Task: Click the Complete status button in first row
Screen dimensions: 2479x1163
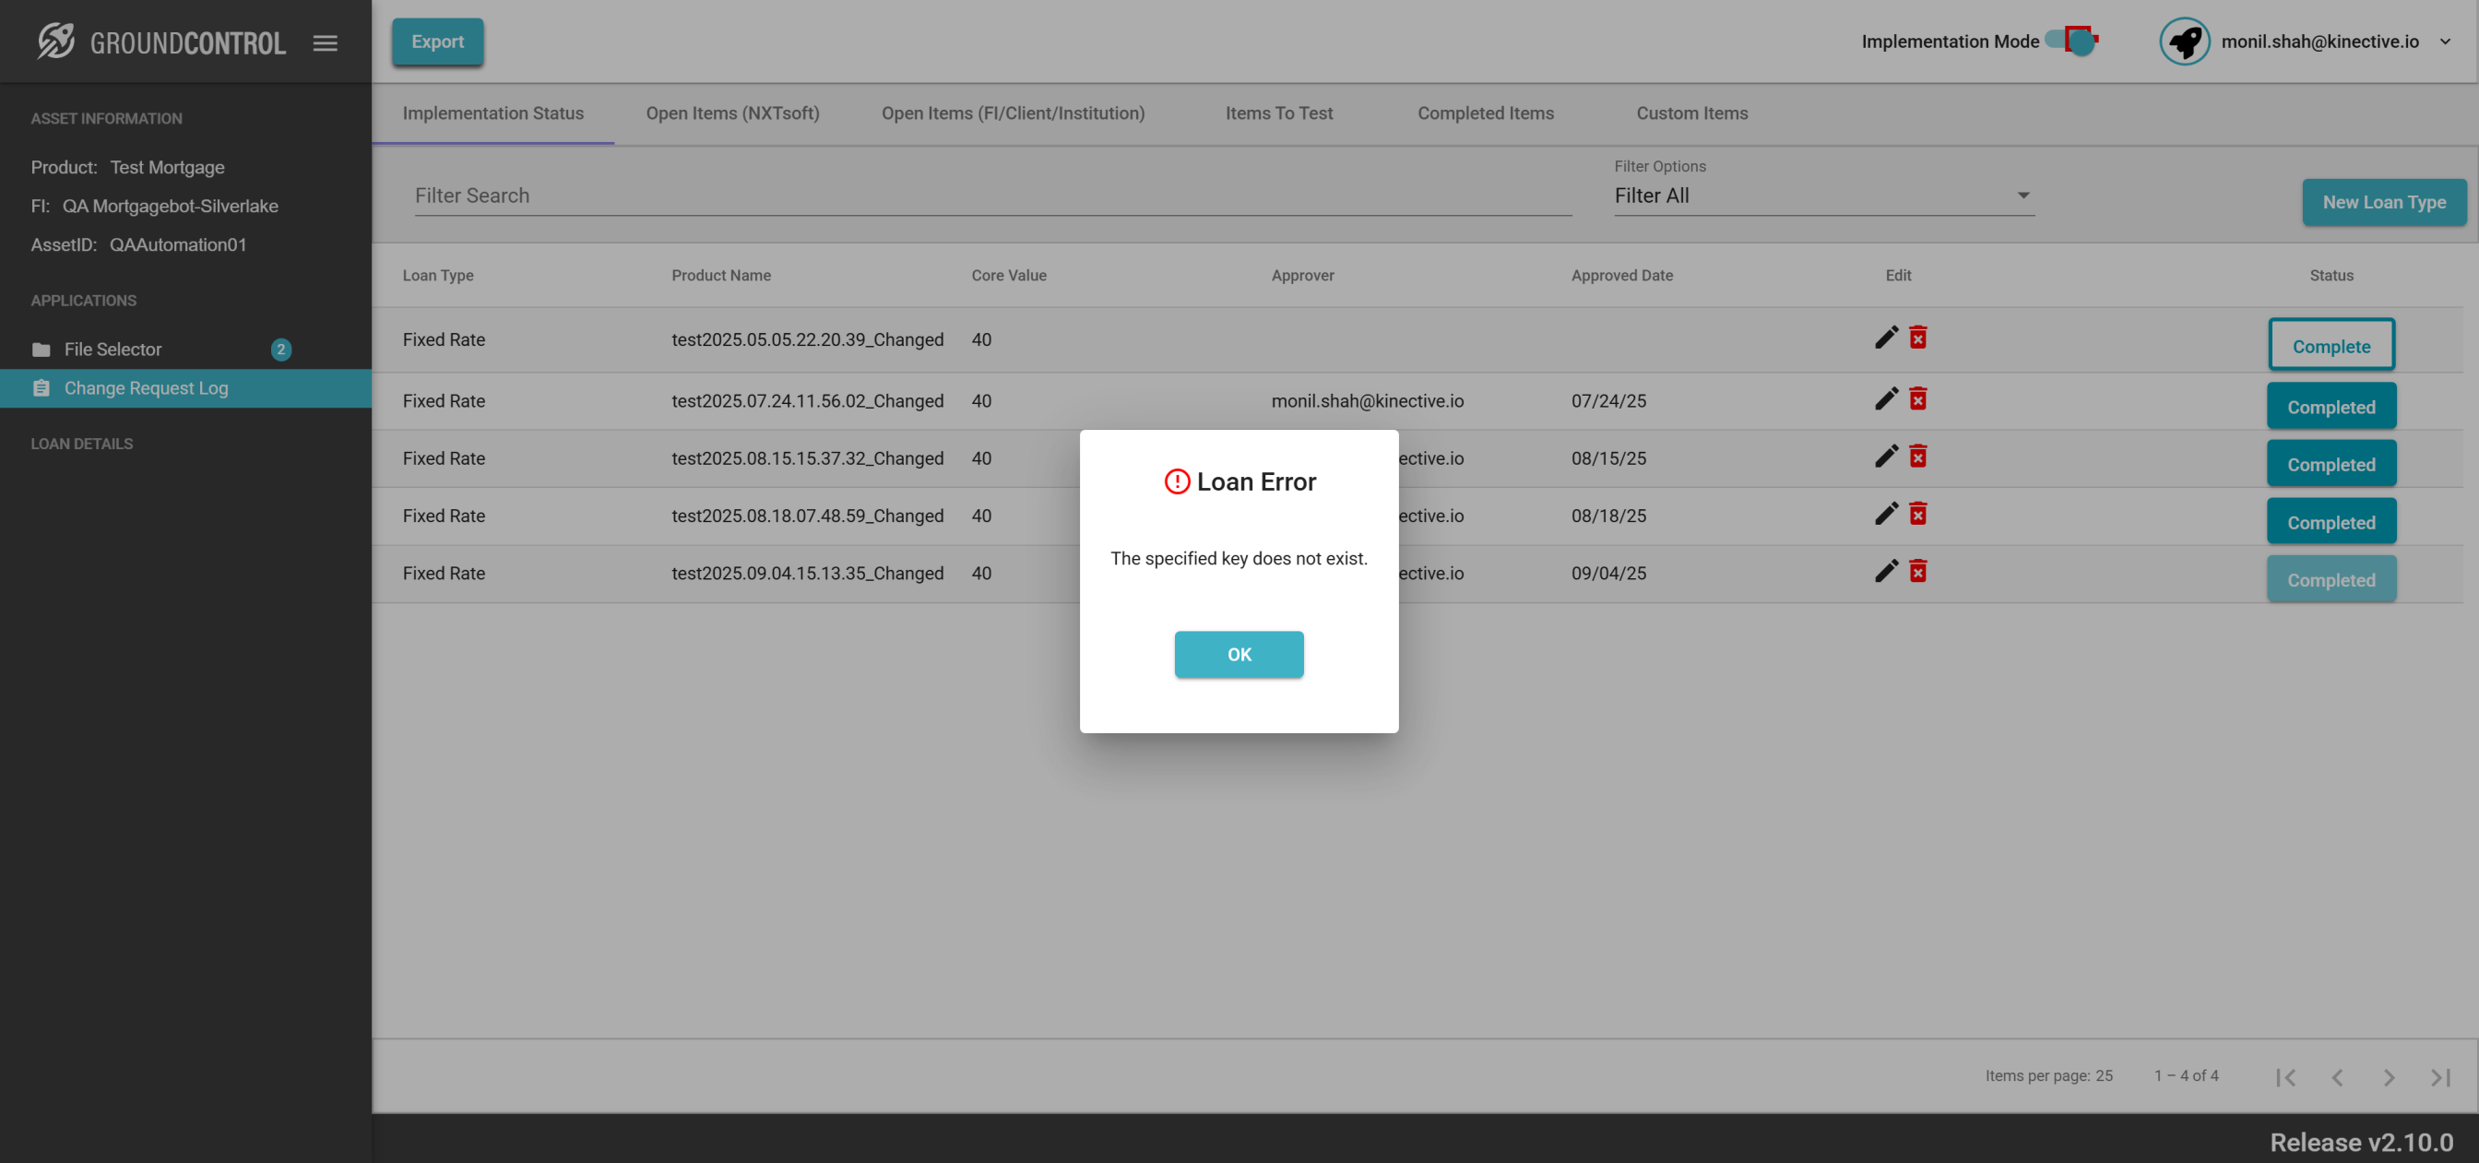Action: (2330, 346)
